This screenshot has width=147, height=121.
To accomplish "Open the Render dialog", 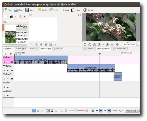I will click(x=89, y=10).
